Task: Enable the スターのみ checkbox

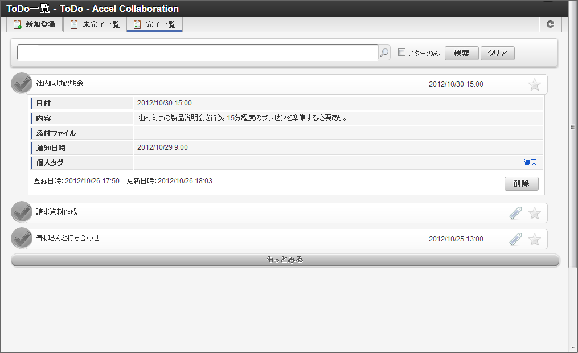Action: click(x=402, y=52)
